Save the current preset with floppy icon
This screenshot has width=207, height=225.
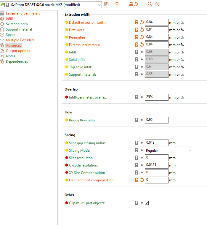coord(106,4)
